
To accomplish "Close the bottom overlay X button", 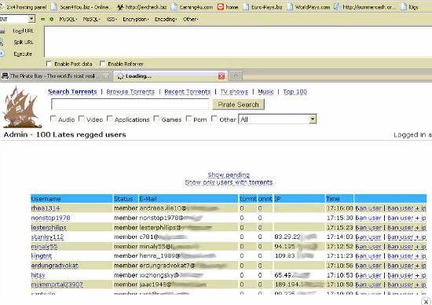I will (x=426, y=301).
